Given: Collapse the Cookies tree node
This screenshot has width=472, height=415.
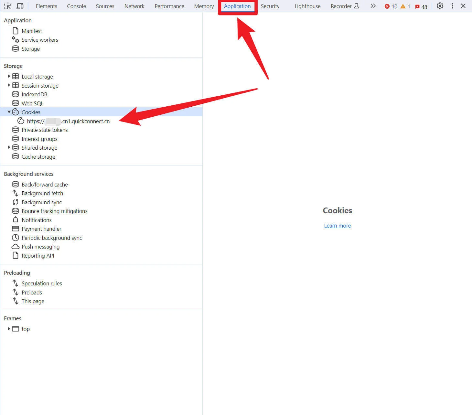Looking at the screenshot, I should (9, 112).
